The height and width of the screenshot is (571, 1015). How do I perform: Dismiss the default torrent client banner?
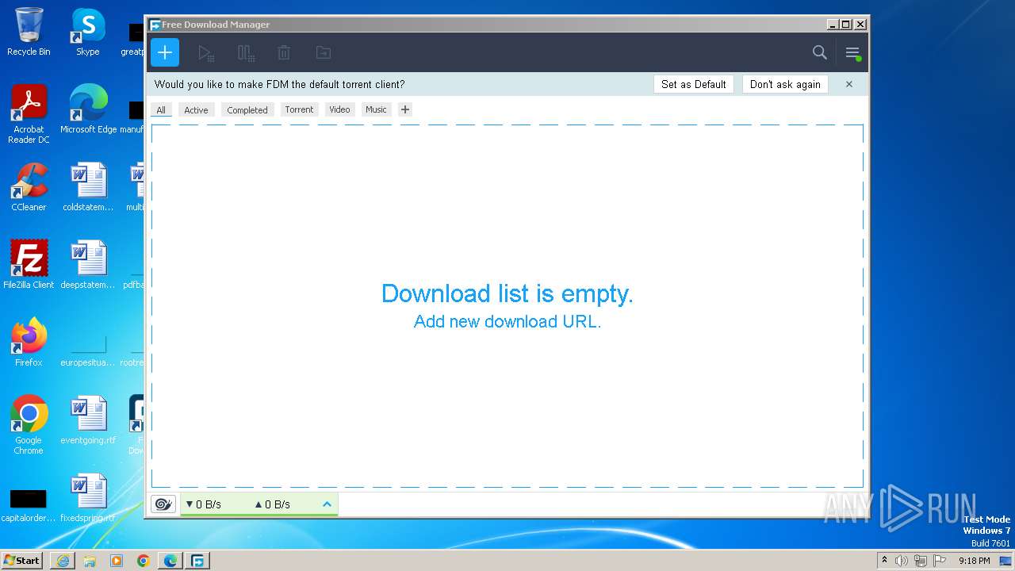(849, 84)
